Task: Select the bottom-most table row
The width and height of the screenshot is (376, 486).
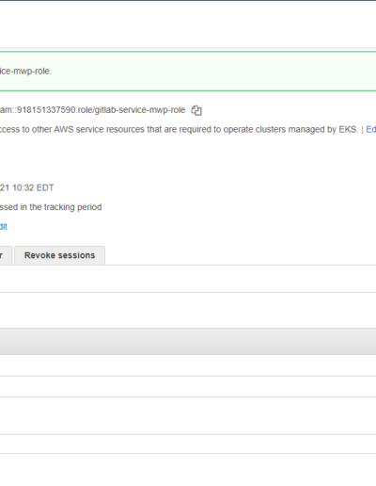Action: [x=188, y=444]
